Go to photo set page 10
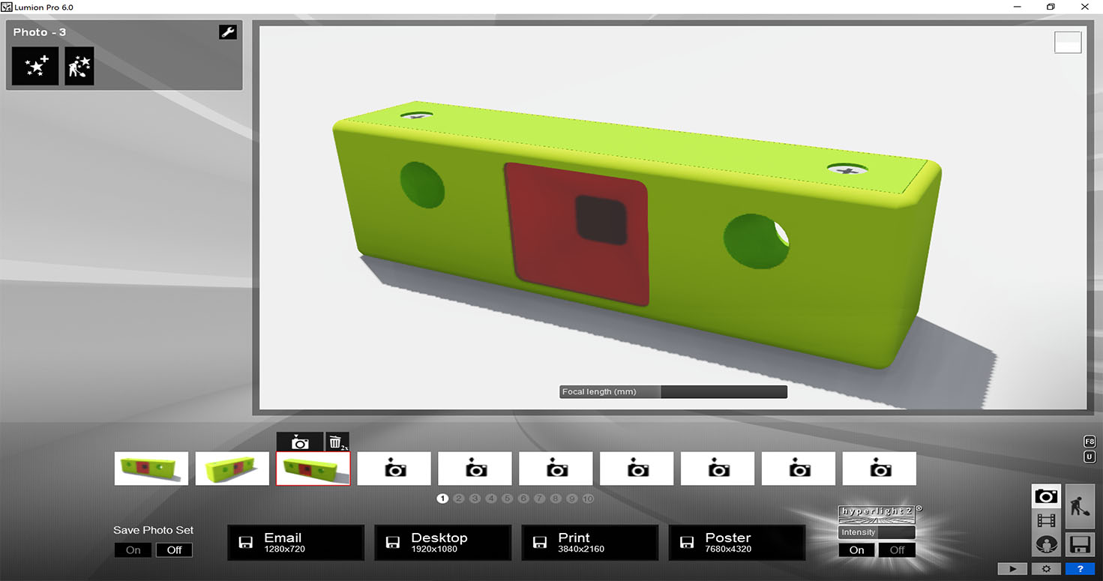Image resolution: width=1103 pixels, height=581 pixels. [588, 499]
